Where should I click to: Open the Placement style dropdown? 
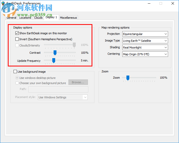tap(63, 97)
